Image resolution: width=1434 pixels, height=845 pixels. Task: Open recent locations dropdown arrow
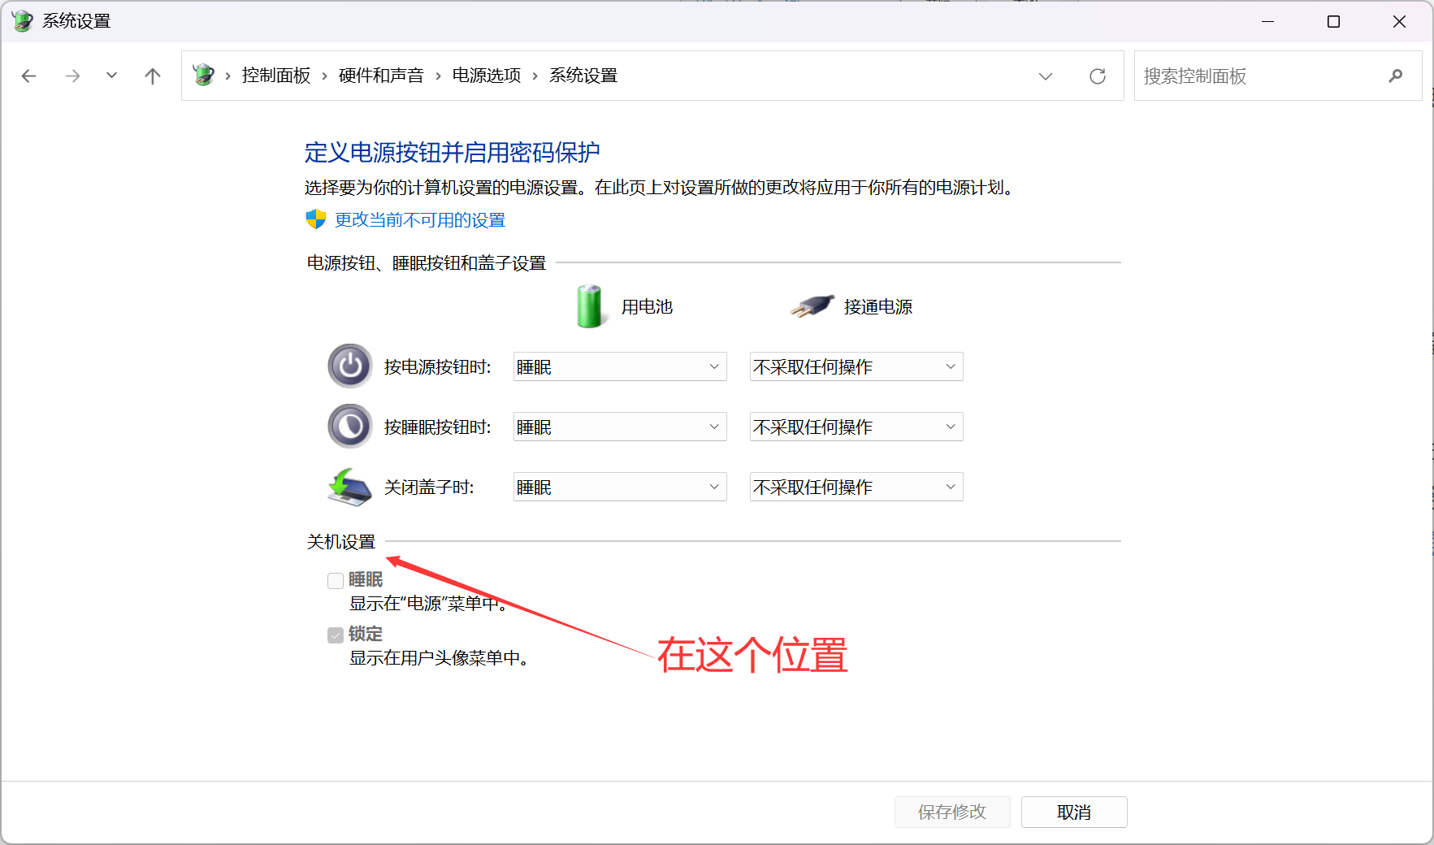point(112,76)
